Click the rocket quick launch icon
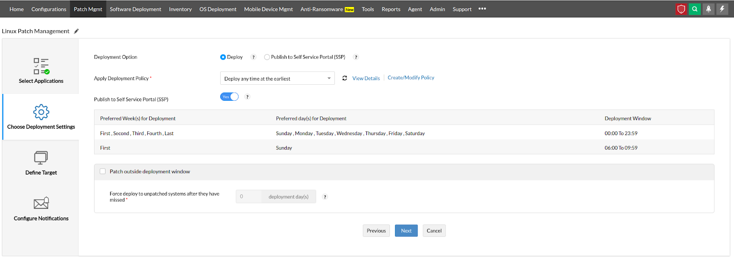The height and width of the screenshot is (257, 734). [x=708, y=9]
